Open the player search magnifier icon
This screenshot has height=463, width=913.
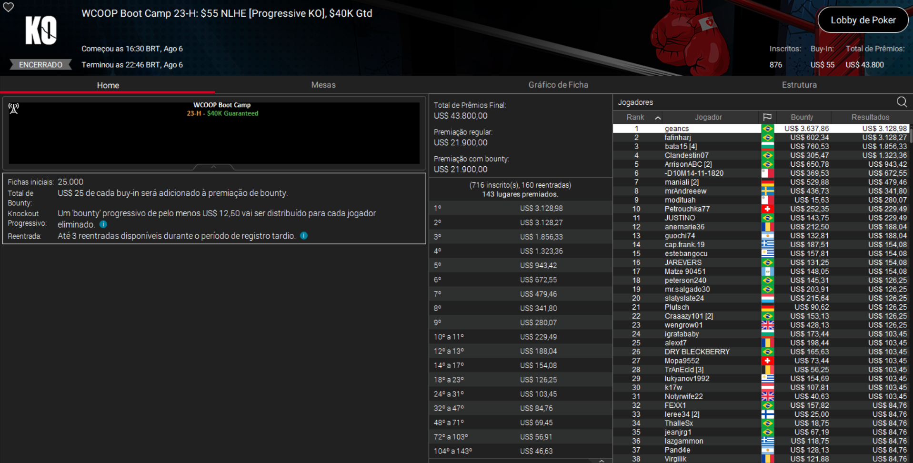tap(902, 102)
